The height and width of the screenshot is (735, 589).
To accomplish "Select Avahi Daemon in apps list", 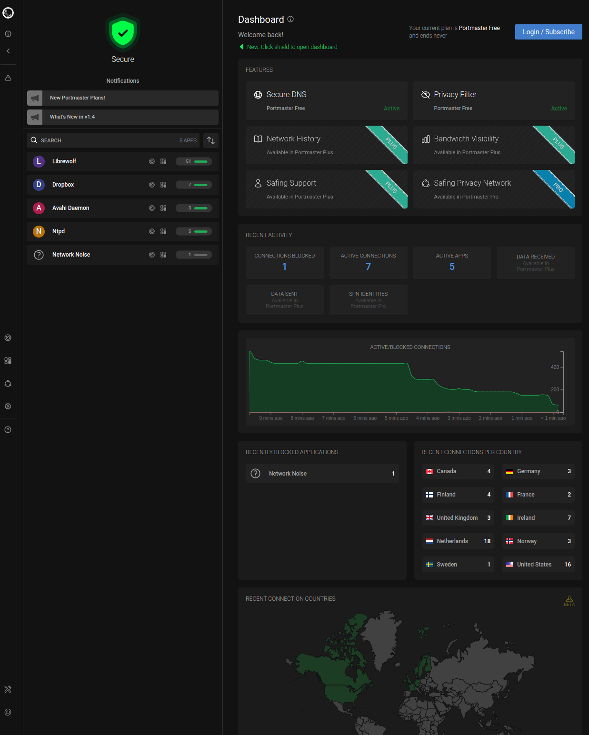I will pyautogui.click(x=123, y=208).
